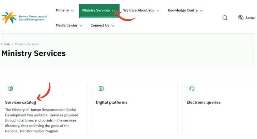Click the search magnifier icon
The image size is (257, 139).
click(x=225, y=18)
